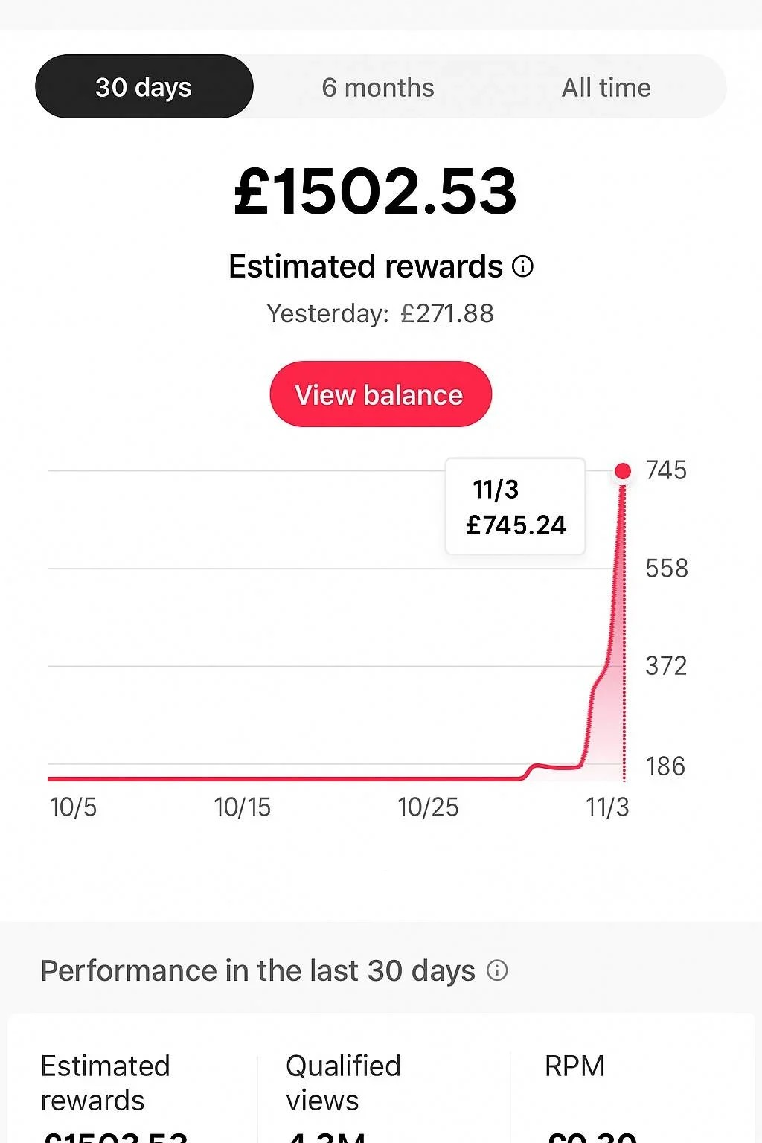Click the 745 value on chart axis
Viewport: 762px width, 1143px height.
[x=666, y=470]
